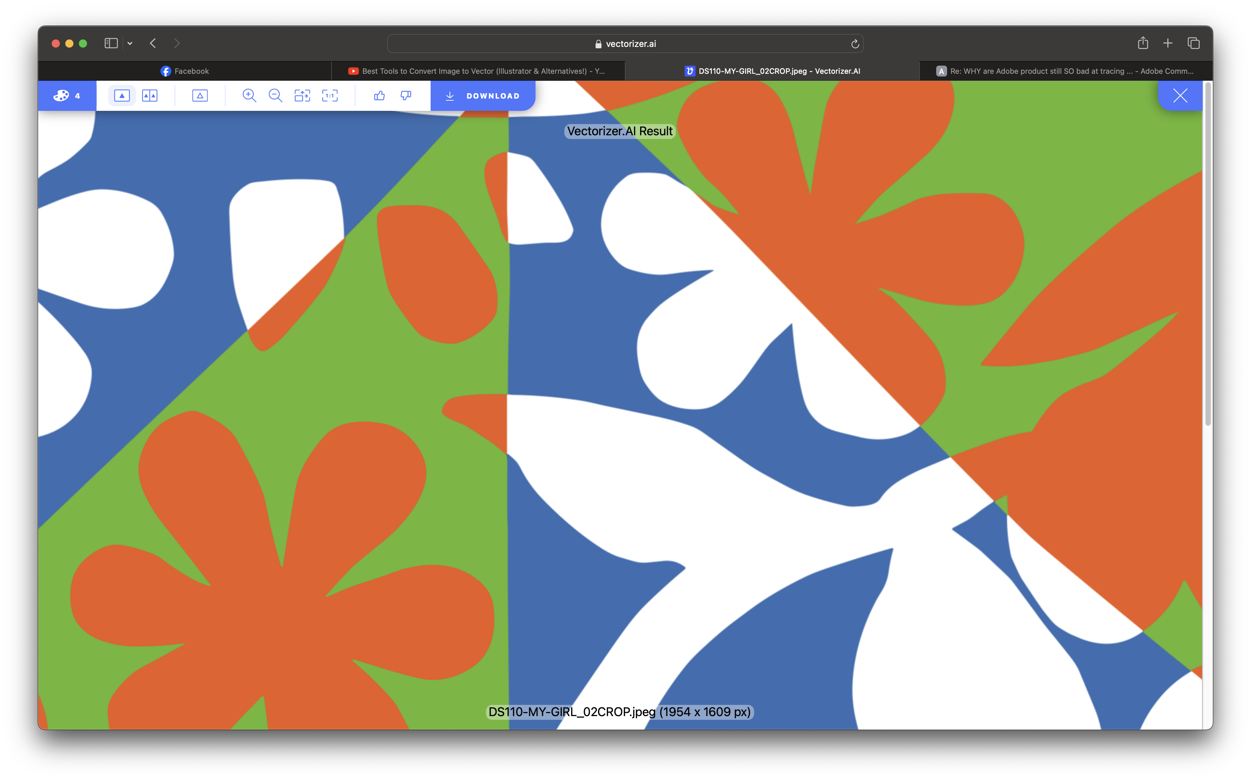Viewport: 1251px width, 780px height.
Task: Click the vectorizer.ai address bar
Action: pos(625,44)
